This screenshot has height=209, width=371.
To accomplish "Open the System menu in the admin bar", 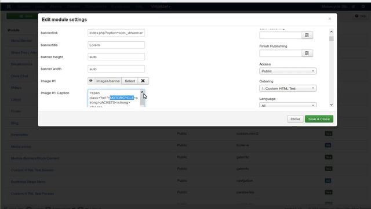I will click(x=23, y=6).
